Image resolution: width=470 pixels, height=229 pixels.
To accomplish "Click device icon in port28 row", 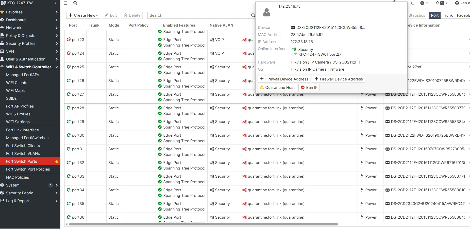I will [x=388, y=108].
